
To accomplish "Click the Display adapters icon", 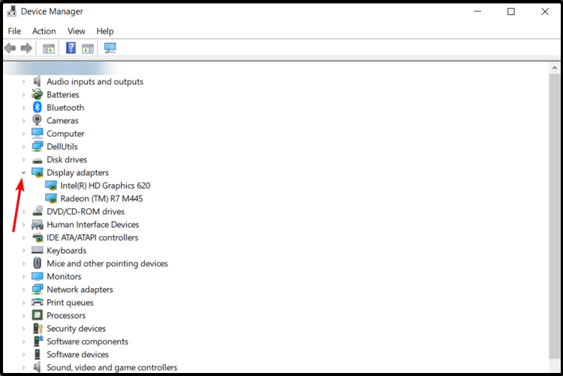I will 38,173.
